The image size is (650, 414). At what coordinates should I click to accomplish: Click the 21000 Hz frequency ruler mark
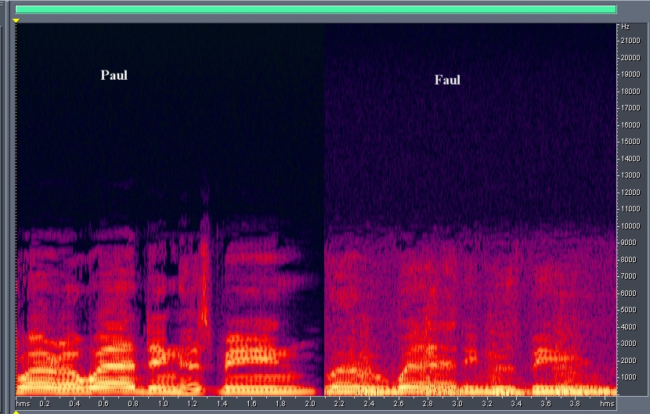pyautogui.click(x=631, y=41)
